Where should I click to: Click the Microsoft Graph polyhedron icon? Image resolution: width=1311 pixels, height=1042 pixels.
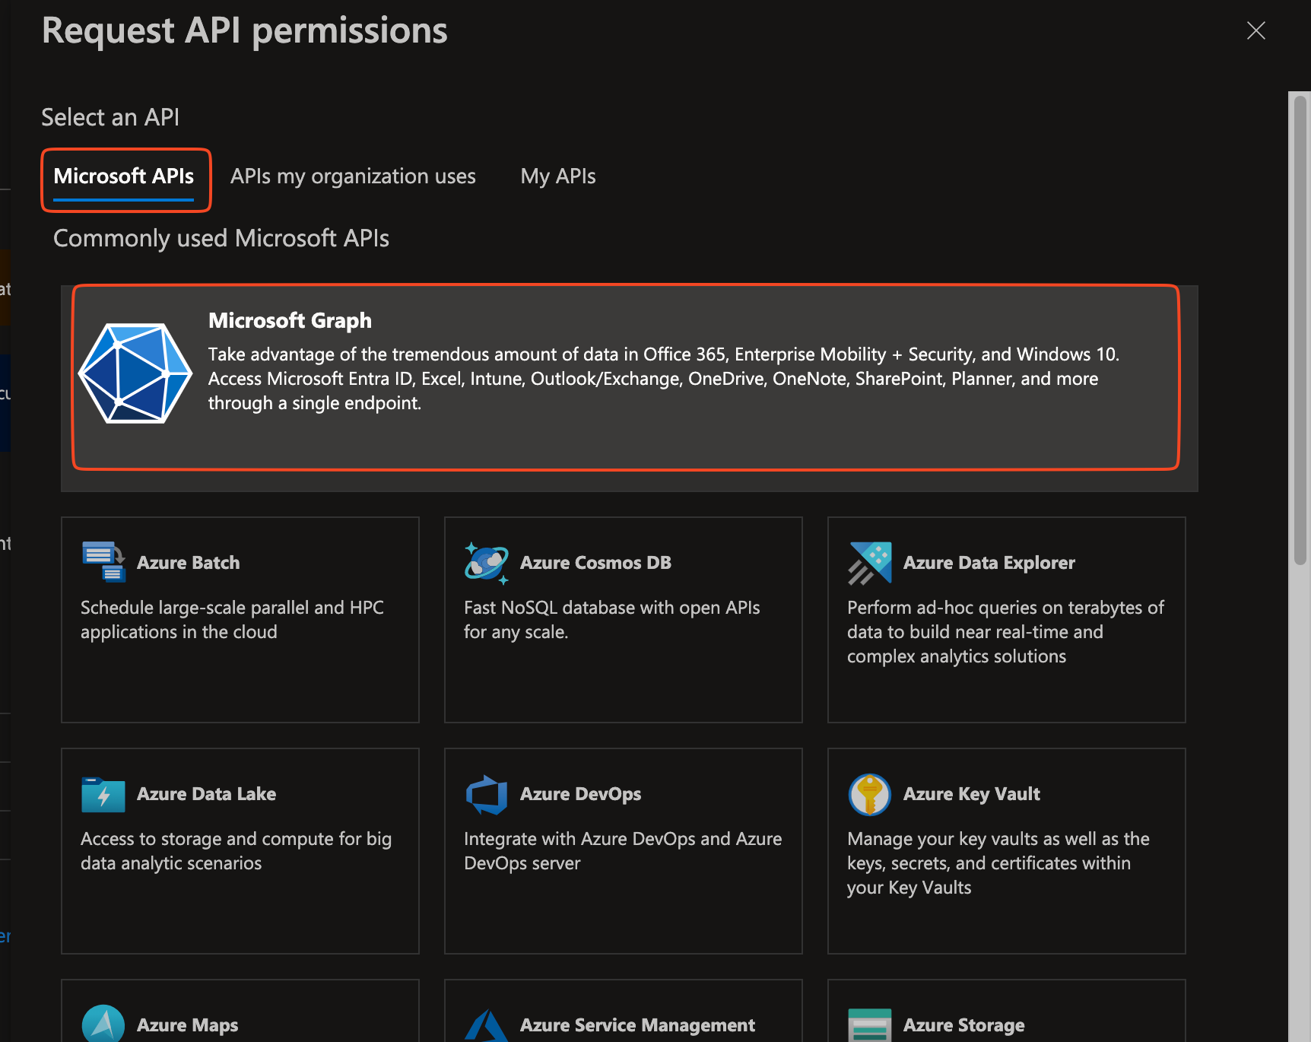click(x=135, y=373)
